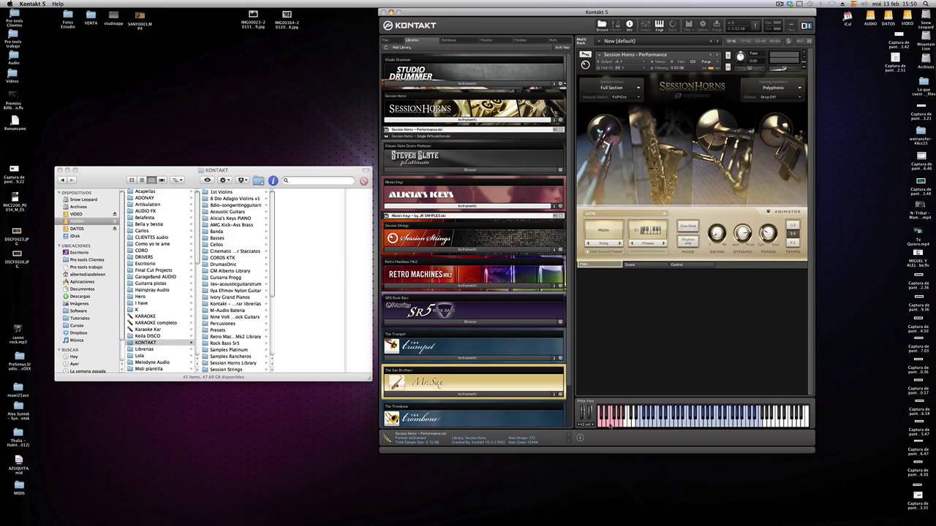Viewport: 936px width, 526px height.
Task: Open the Files disk menu icon
Action: (x=690, y=24)
